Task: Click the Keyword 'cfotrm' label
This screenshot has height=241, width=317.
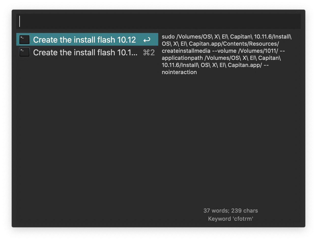Action: click(x=230, y=219)
